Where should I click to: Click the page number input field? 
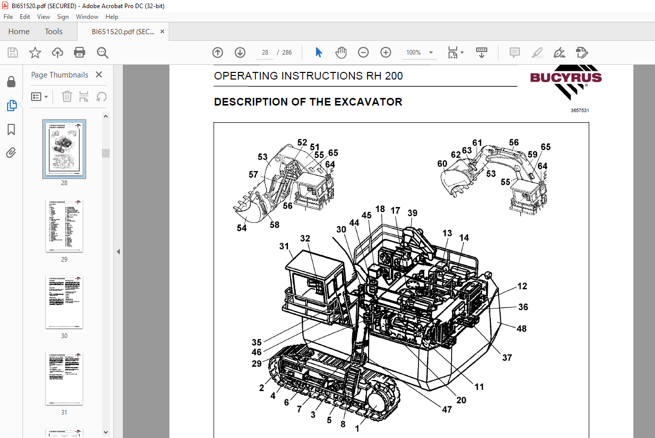pyautogui.click(x=265, y=53)
